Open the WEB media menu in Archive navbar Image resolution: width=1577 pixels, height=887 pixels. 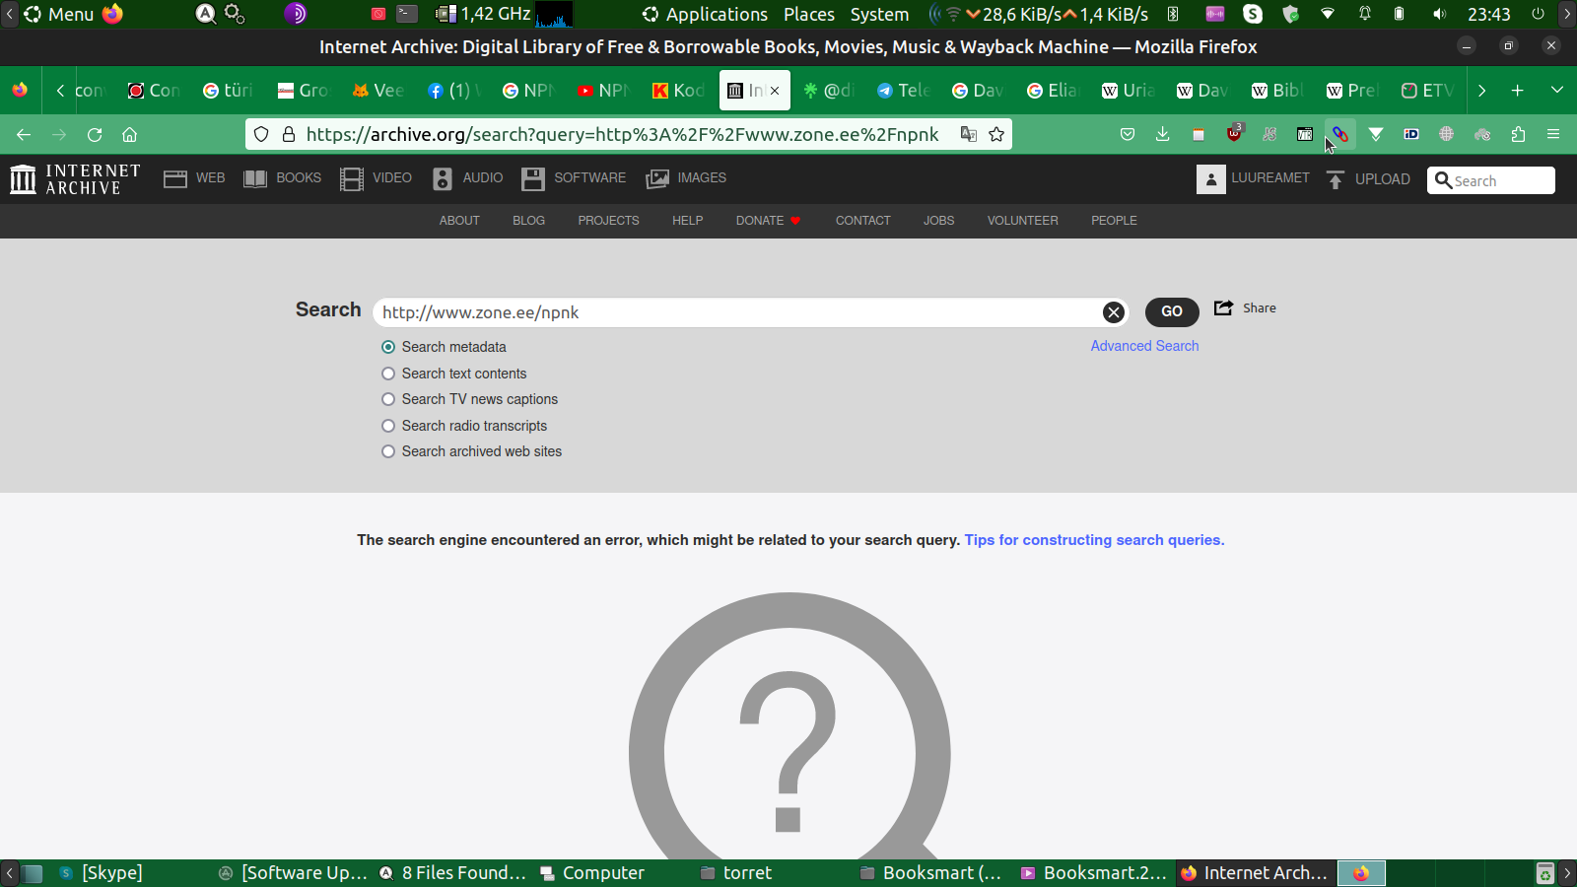coord(194,178)
